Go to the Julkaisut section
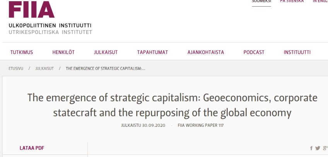The height and width of the screenshot is (157, 328). (x=106, y=53)
